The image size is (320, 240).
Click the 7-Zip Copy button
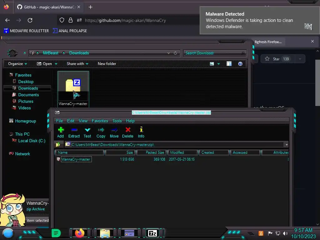coord(101,132)
